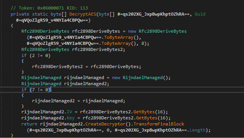Click the assignment 'rfc2898DeriveBytes2 = rfc2898DeriveBytes;'
The width and height of the screenshot is (244, 138).
coord(87,67)
